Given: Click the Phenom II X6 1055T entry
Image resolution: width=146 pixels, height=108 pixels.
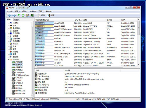Looking at the screenshot, I should [62, 57].
